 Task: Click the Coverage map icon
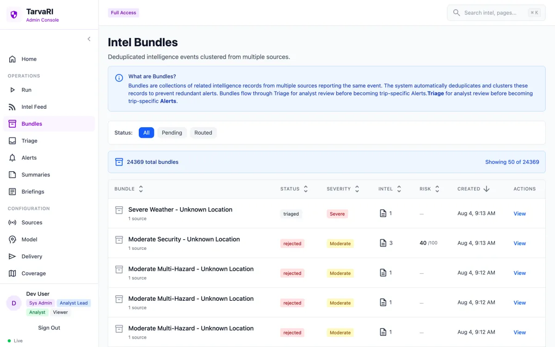[x=12, y=273]
